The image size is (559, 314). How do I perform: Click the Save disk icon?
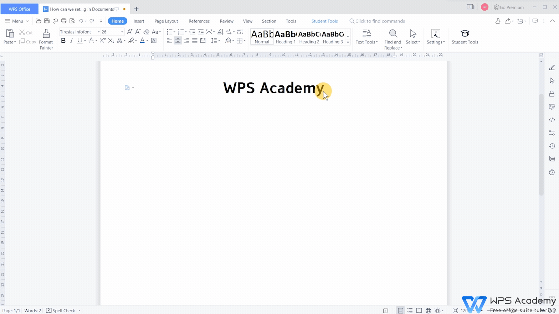click(x=47, y=21)
